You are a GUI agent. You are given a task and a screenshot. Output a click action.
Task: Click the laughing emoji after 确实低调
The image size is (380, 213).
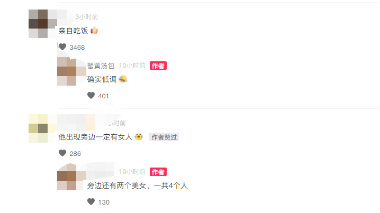click(x=123, y=79)
